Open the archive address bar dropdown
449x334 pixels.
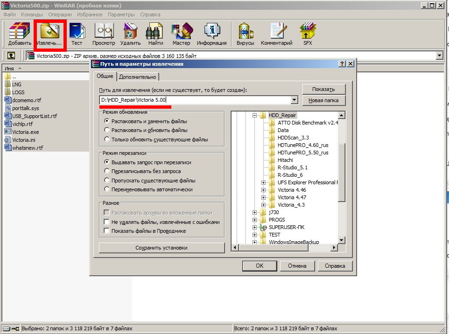pyautogui.click(x=440, y=56)
